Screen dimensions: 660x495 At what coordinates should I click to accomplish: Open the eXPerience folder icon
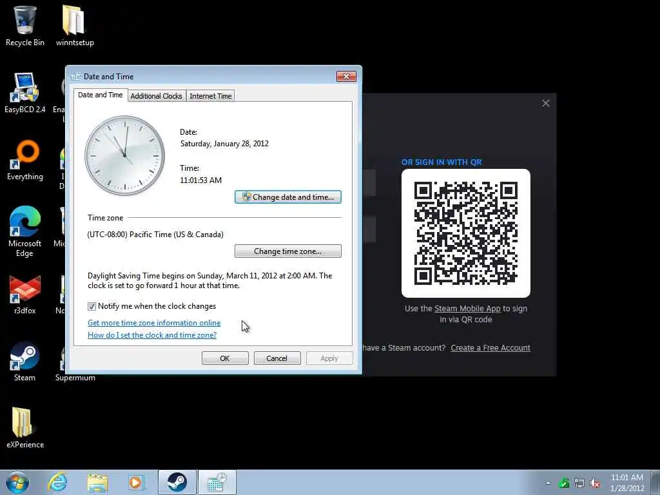coord(25,428)
